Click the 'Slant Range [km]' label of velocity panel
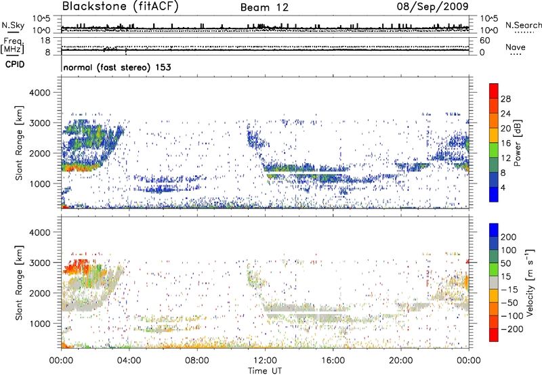Viewport: 542px width, 375px height. [19, 282]
